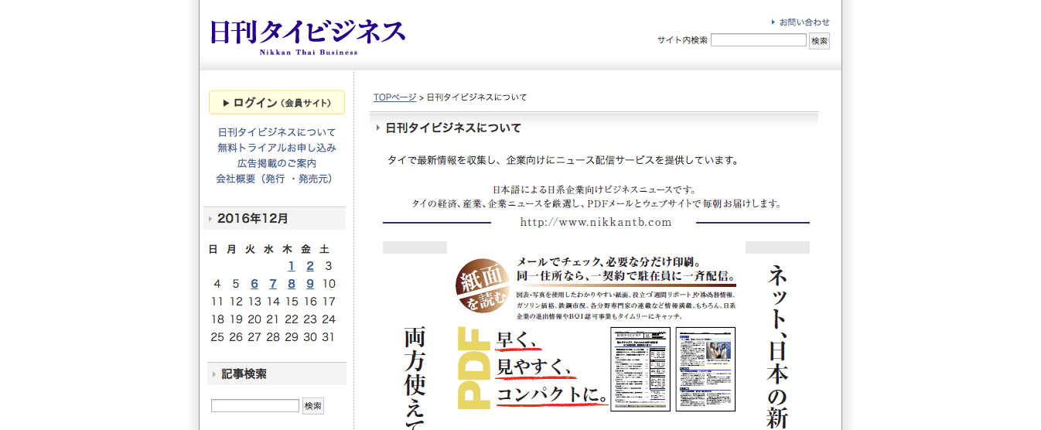
Task: Select December 7 in calendar
Action: click(x=273, y=284)
